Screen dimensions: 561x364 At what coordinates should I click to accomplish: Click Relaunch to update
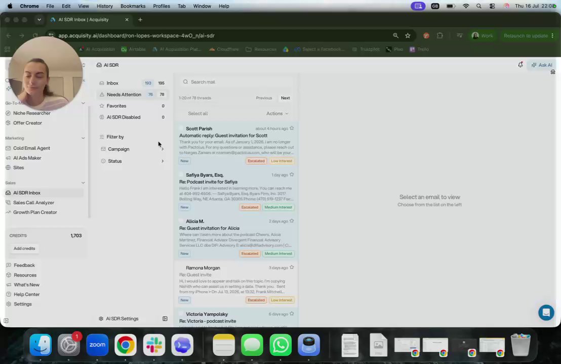[x=526, y=36]
